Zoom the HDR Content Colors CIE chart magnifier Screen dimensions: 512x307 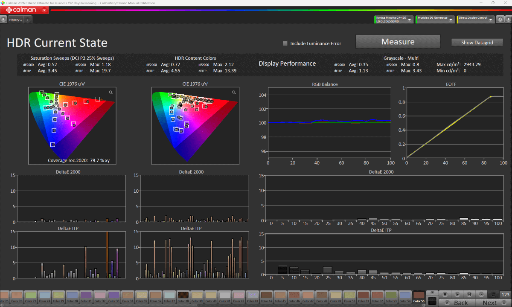tap(234, 92)
